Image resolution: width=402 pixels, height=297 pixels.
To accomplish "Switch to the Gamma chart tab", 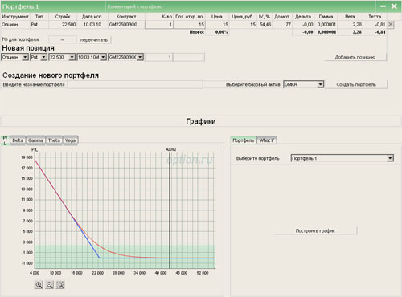I will (35, 140).
